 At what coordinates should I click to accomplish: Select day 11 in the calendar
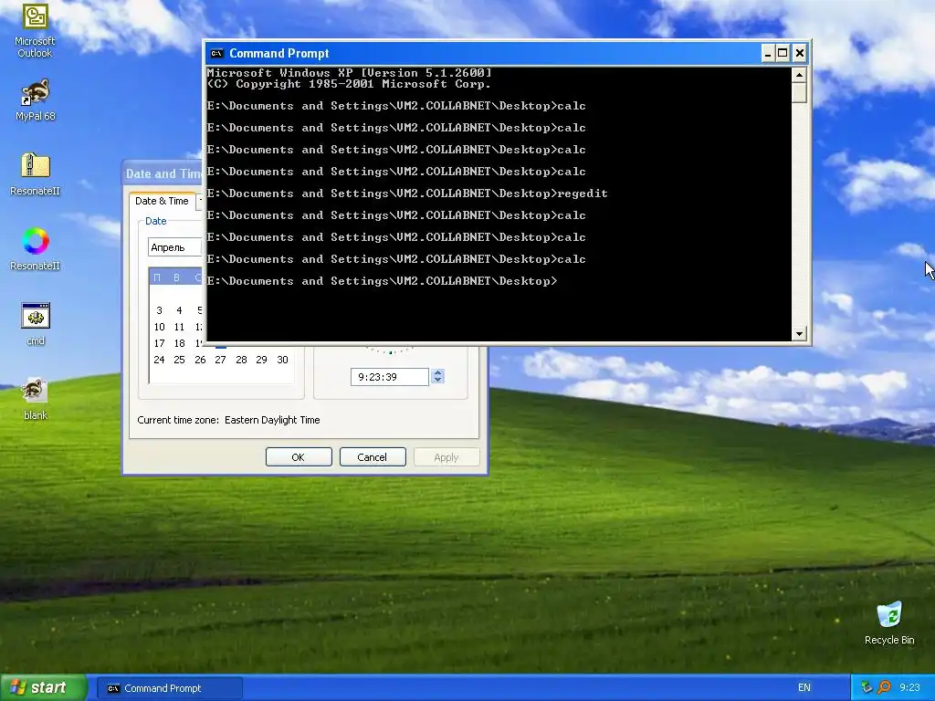click(179, 327)
